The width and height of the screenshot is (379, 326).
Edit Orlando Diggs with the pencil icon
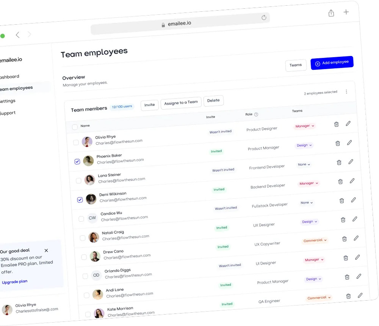[357, 257]
